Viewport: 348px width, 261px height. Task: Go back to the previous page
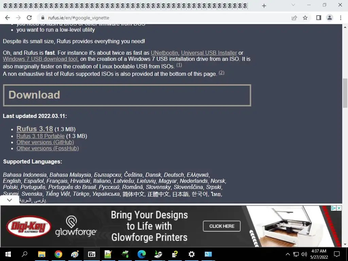(7, 18)
